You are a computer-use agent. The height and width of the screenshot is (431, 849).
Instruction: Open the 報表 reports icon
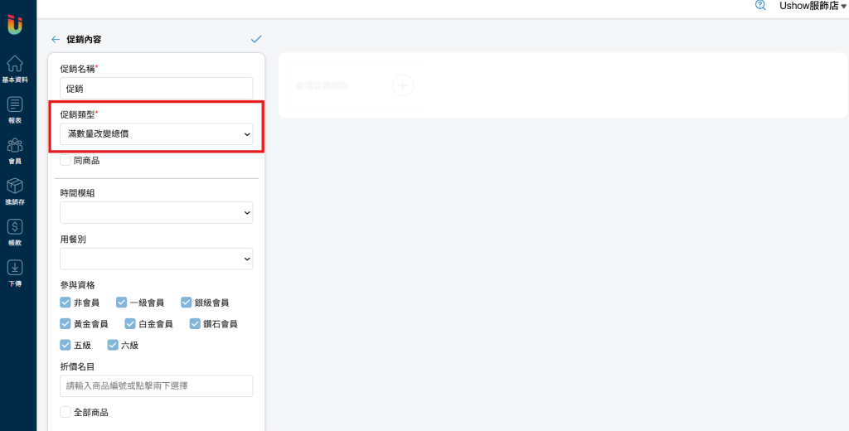15,104
